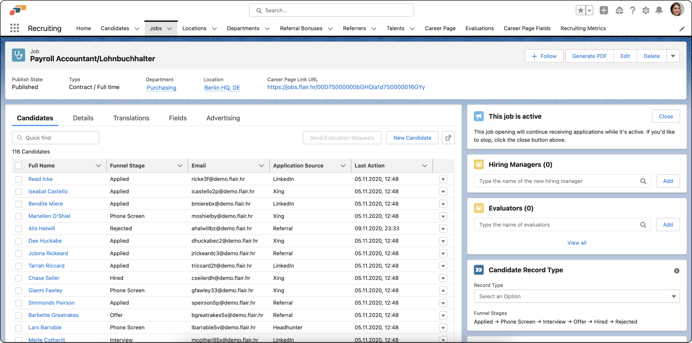
Task: Expand the row actions menu for Alis Halwill
Action: click(x=443, y=228)
